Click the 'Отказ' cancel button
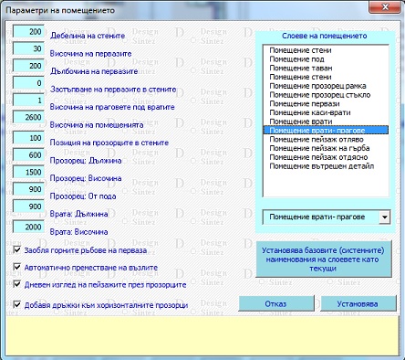This screenshot has width=405, height=360. click(276, 303)
